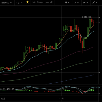Click the bitfinex.com link text
This screenshot has width=102, height=102.
click(41, 2)
